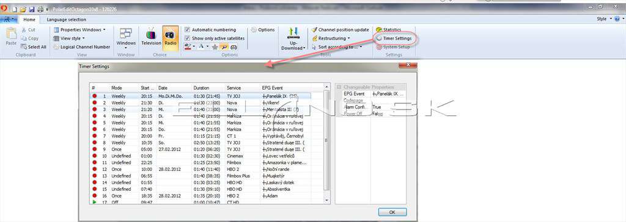The image size is (626, 222).
Task: Click the Date column header
Action: [x=174, y=88]
